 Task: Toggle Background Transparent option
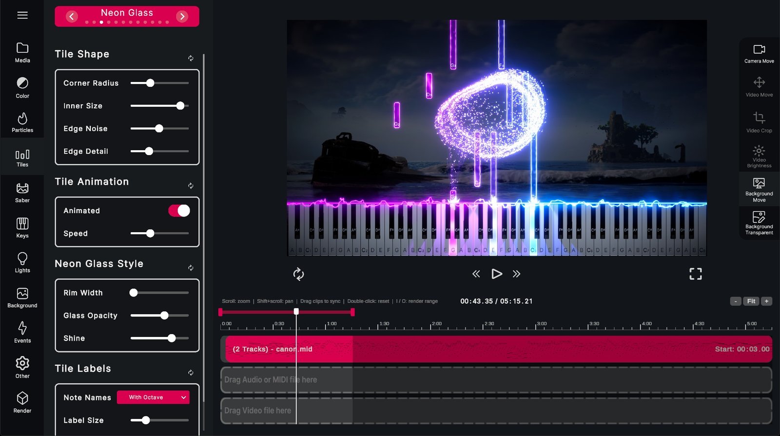click(x=759, y=223)
